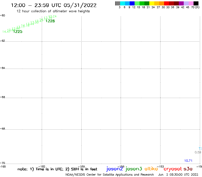Image resolution: width=202 pixels, height=177 pixels.
Task: Select the '12 hour collection of altimeter wave heights' subtitle
Action: 53,11
